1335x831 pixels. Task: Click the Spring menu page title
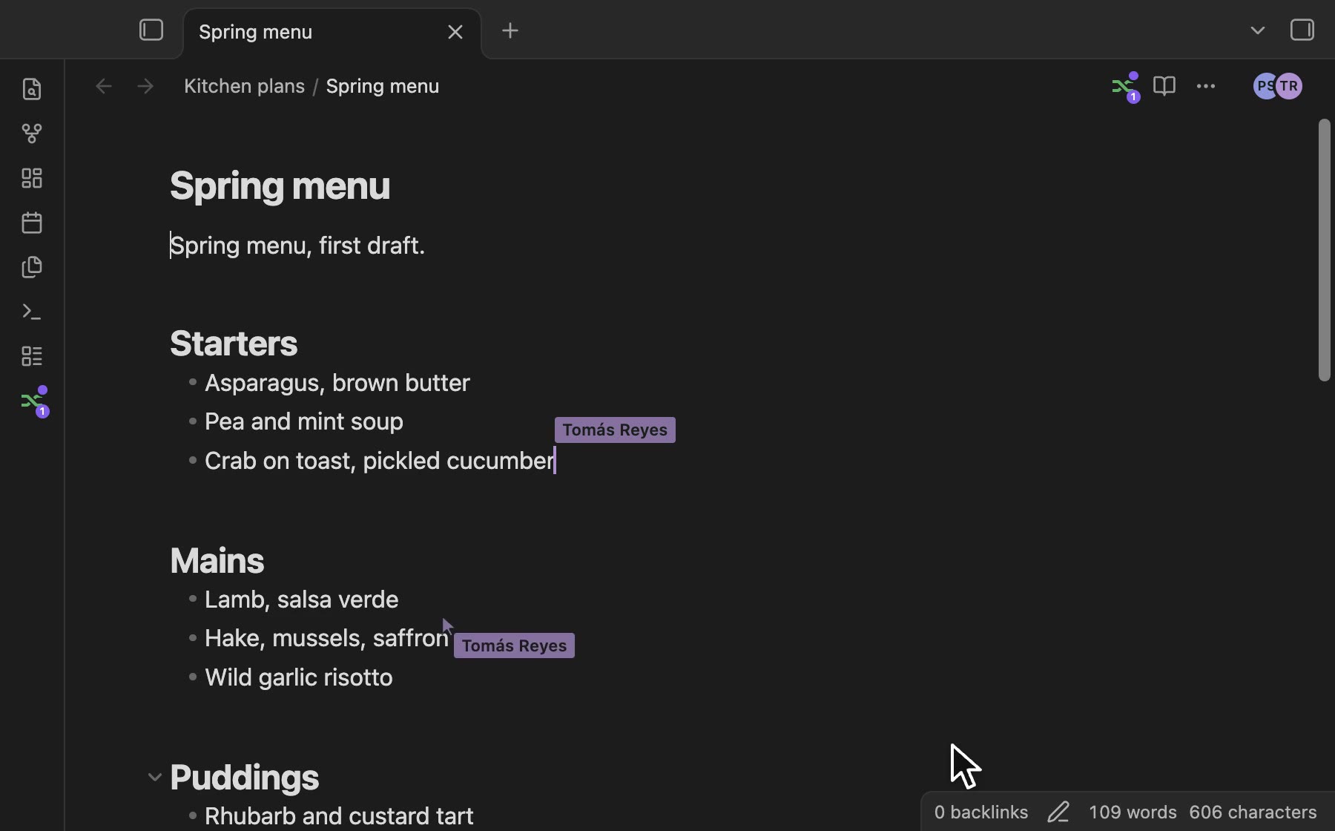(x=280, y=186)
